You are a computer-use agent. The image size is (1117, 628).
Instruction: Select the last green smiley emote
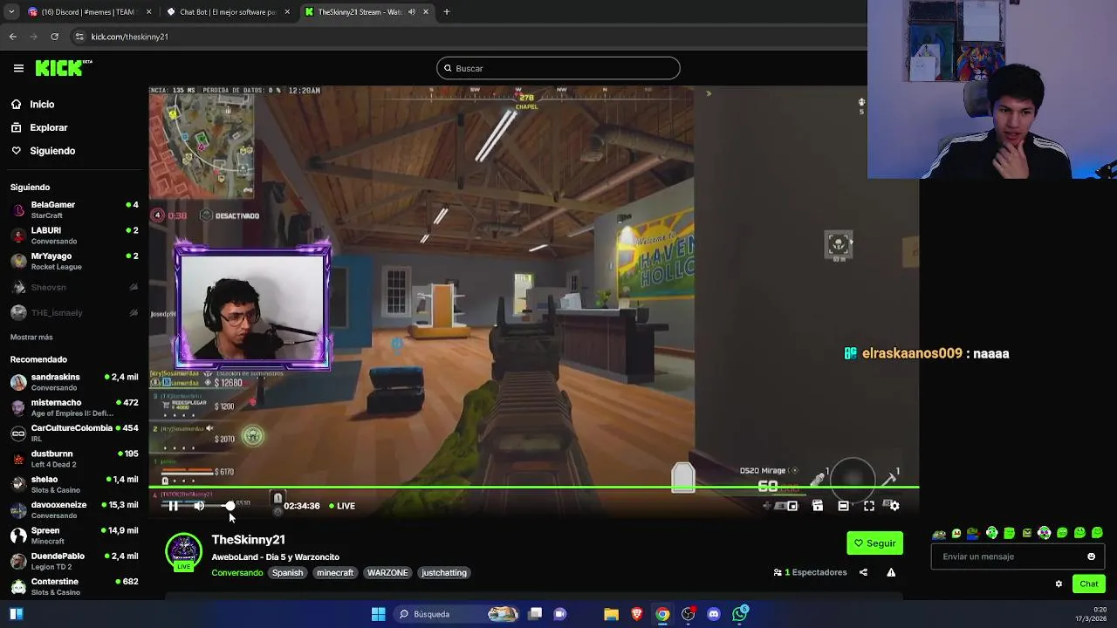coord(1097,533)
